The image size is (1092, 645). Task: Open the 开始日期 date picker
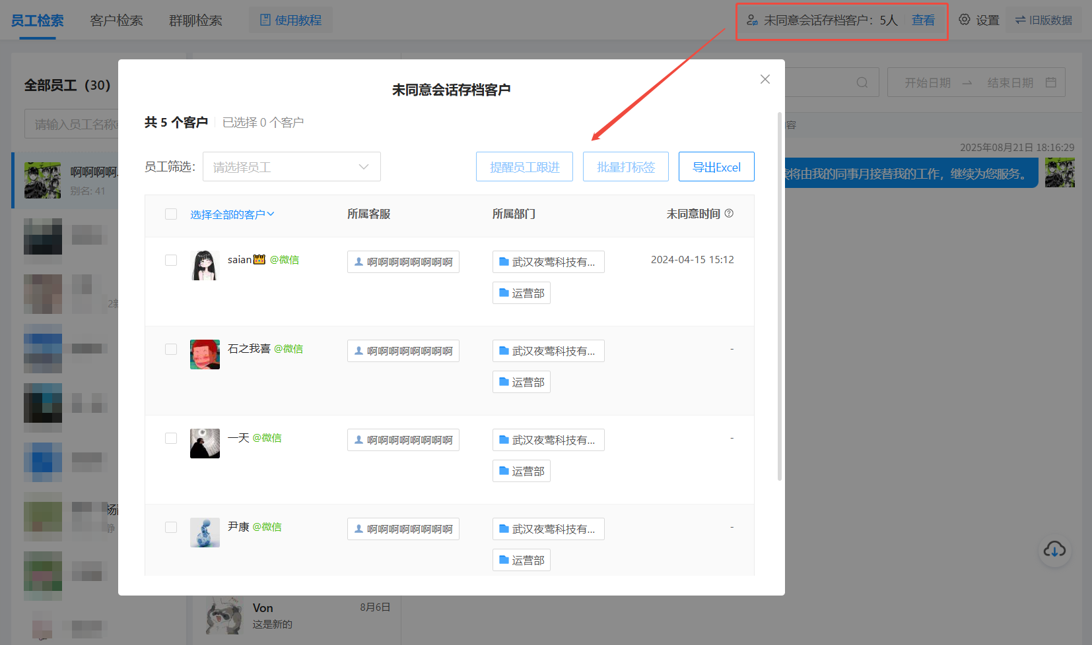tap(928, 82)
